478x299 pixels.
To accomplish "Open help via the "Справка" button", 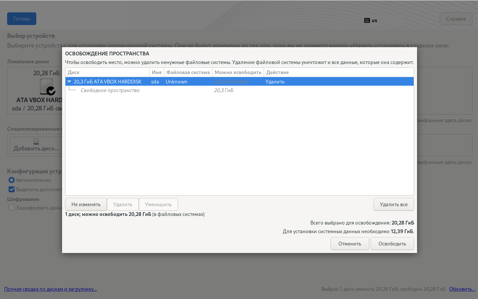I will (x=456, y=19).
